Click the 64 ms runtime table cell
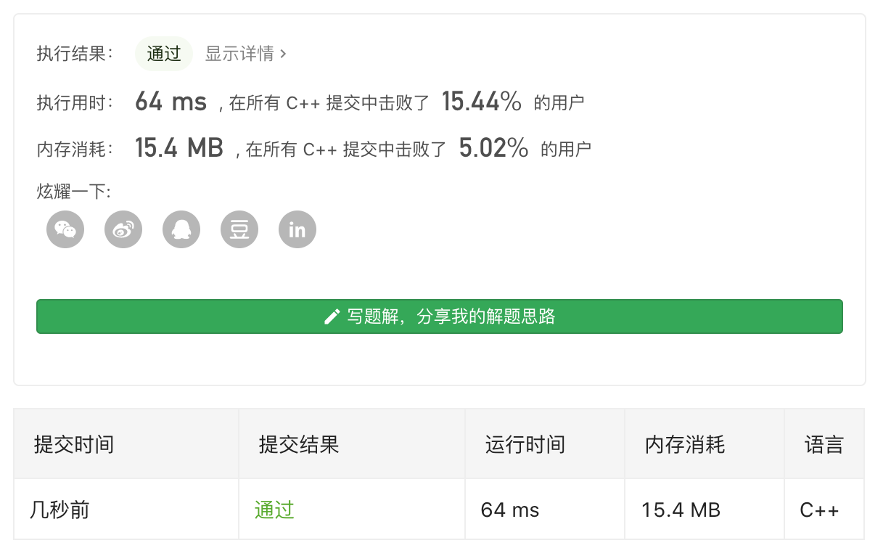This screenshot has height=556, width=891. tap(545, 510)
